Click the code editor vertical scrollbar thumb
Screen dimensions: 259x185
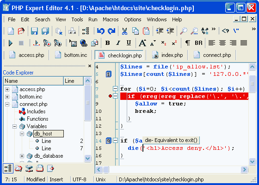point(252,84)
